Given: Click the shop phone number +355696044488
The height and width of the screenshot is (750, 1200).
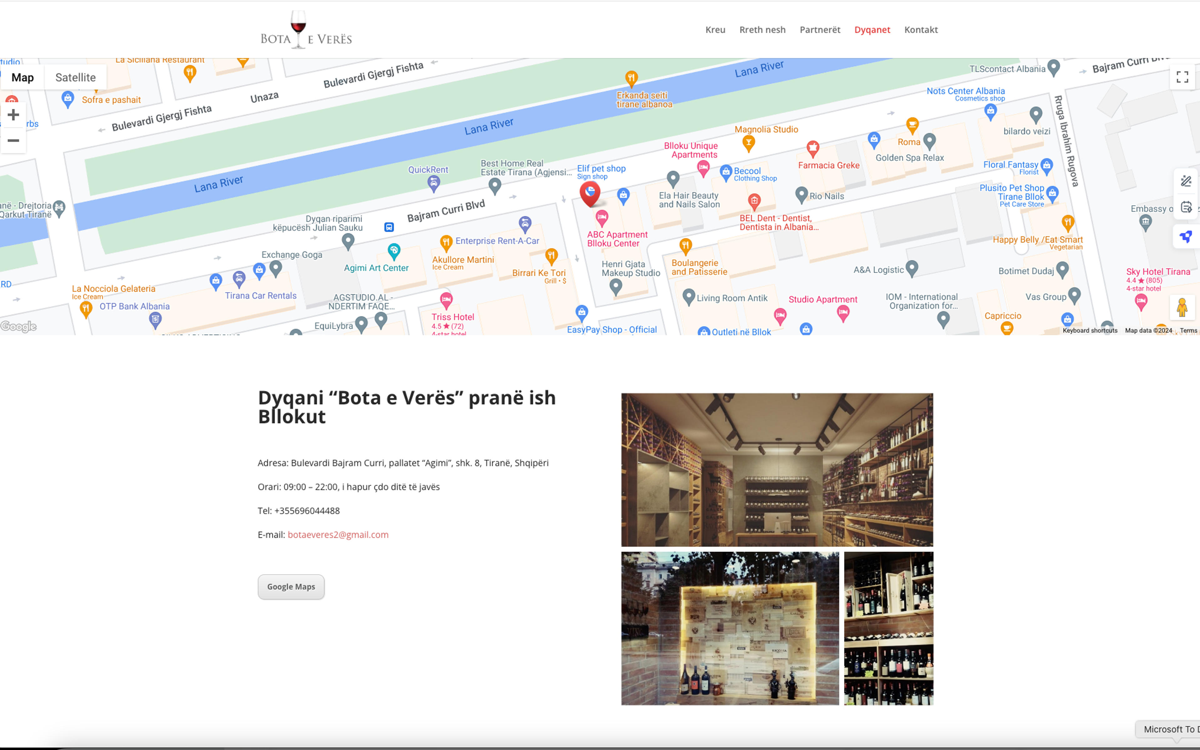Looking at the screenshot, I should point(307,511).
